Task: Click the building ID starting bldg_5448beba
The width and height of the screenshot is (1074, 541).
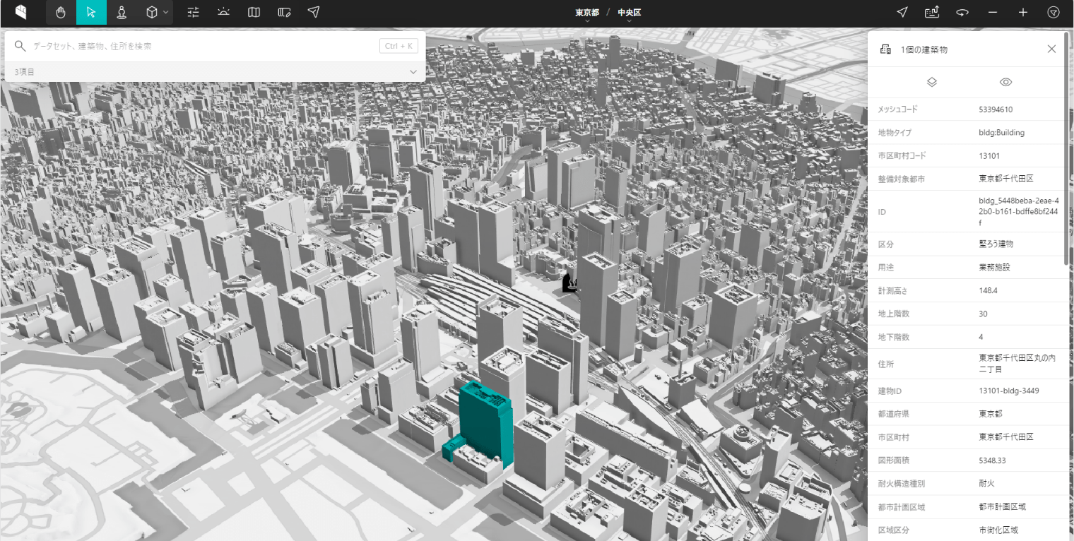Action: coord(1018,212)
